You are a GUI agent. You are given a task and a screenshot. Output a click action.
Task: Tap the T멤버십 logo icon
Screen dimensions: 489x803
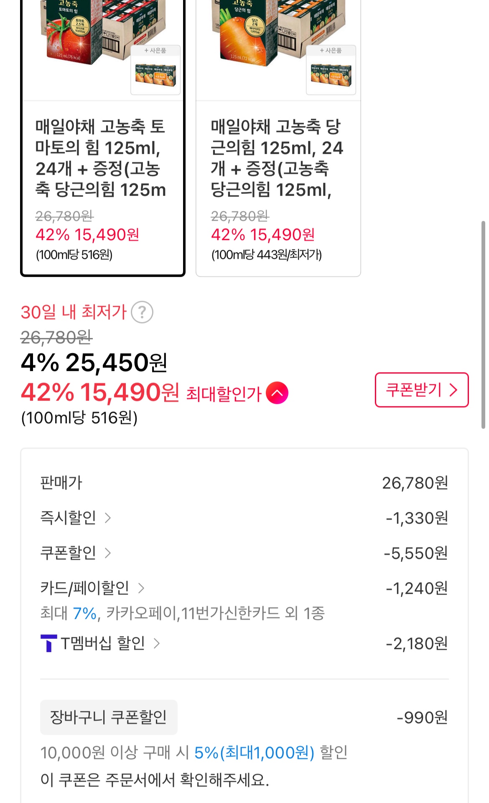coord(48,643)
